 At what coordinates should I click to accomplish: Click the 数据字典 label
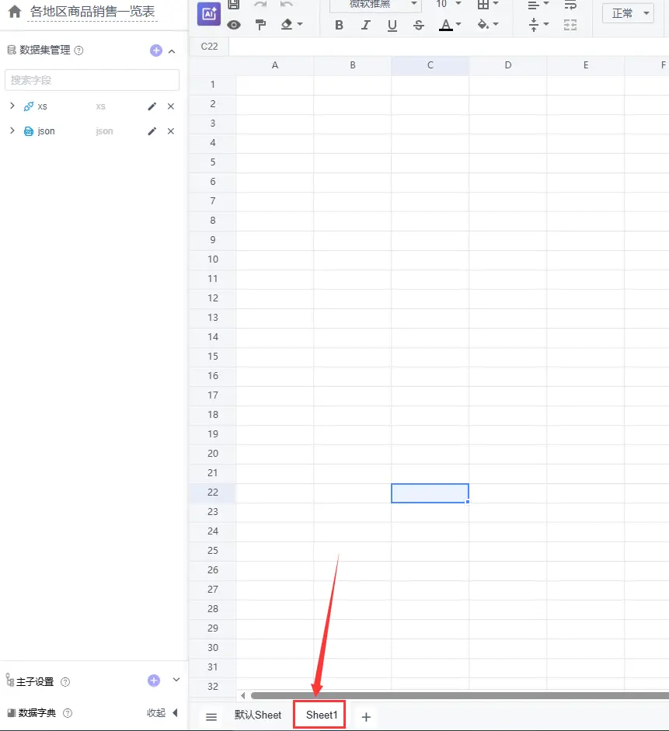click(37, 713)
